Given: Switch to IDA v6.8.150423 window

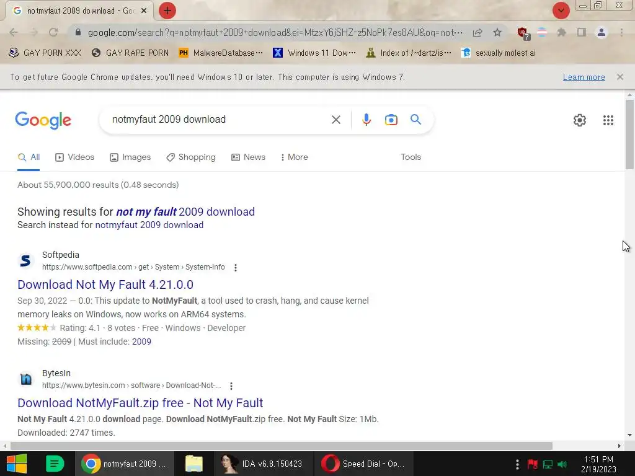Looking at the screenshot, I should tap(262, 464).
